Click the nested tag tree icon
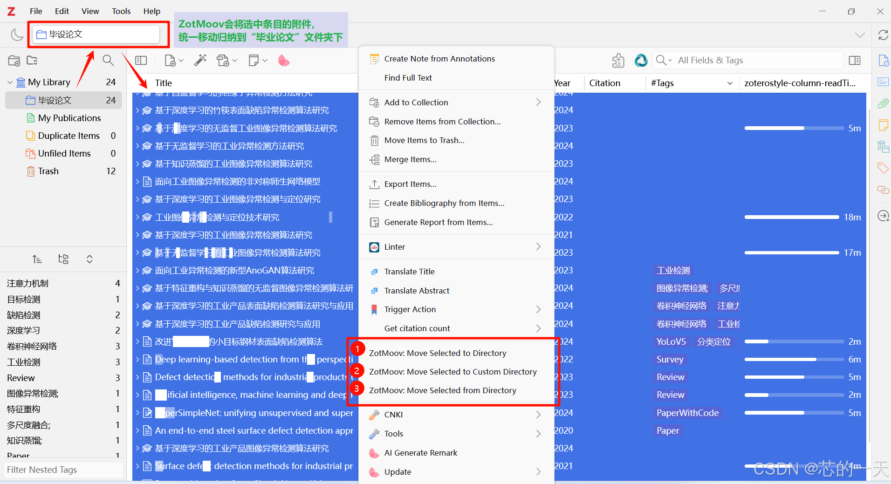Viewport: 891px width, 484px height. pos(63,259)
